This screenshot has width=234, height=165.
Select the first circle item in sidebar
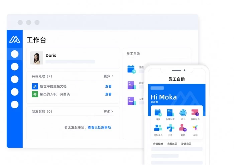point(15,54)
